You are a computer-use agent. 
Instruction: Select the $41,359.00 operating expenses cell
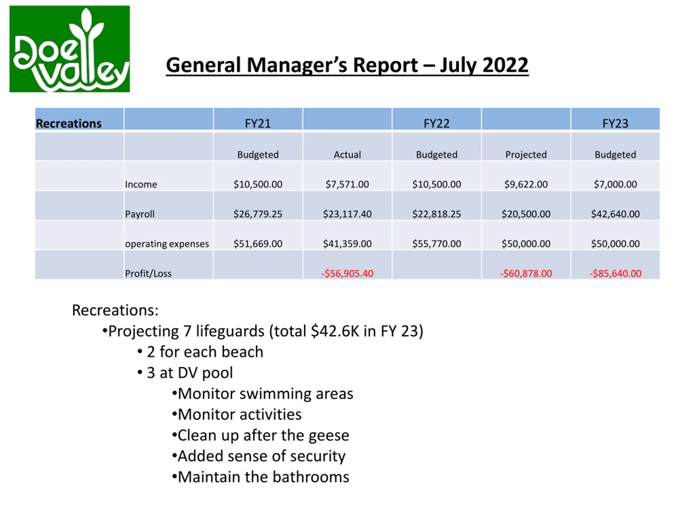pyautogui.click(x=347, y=235)
